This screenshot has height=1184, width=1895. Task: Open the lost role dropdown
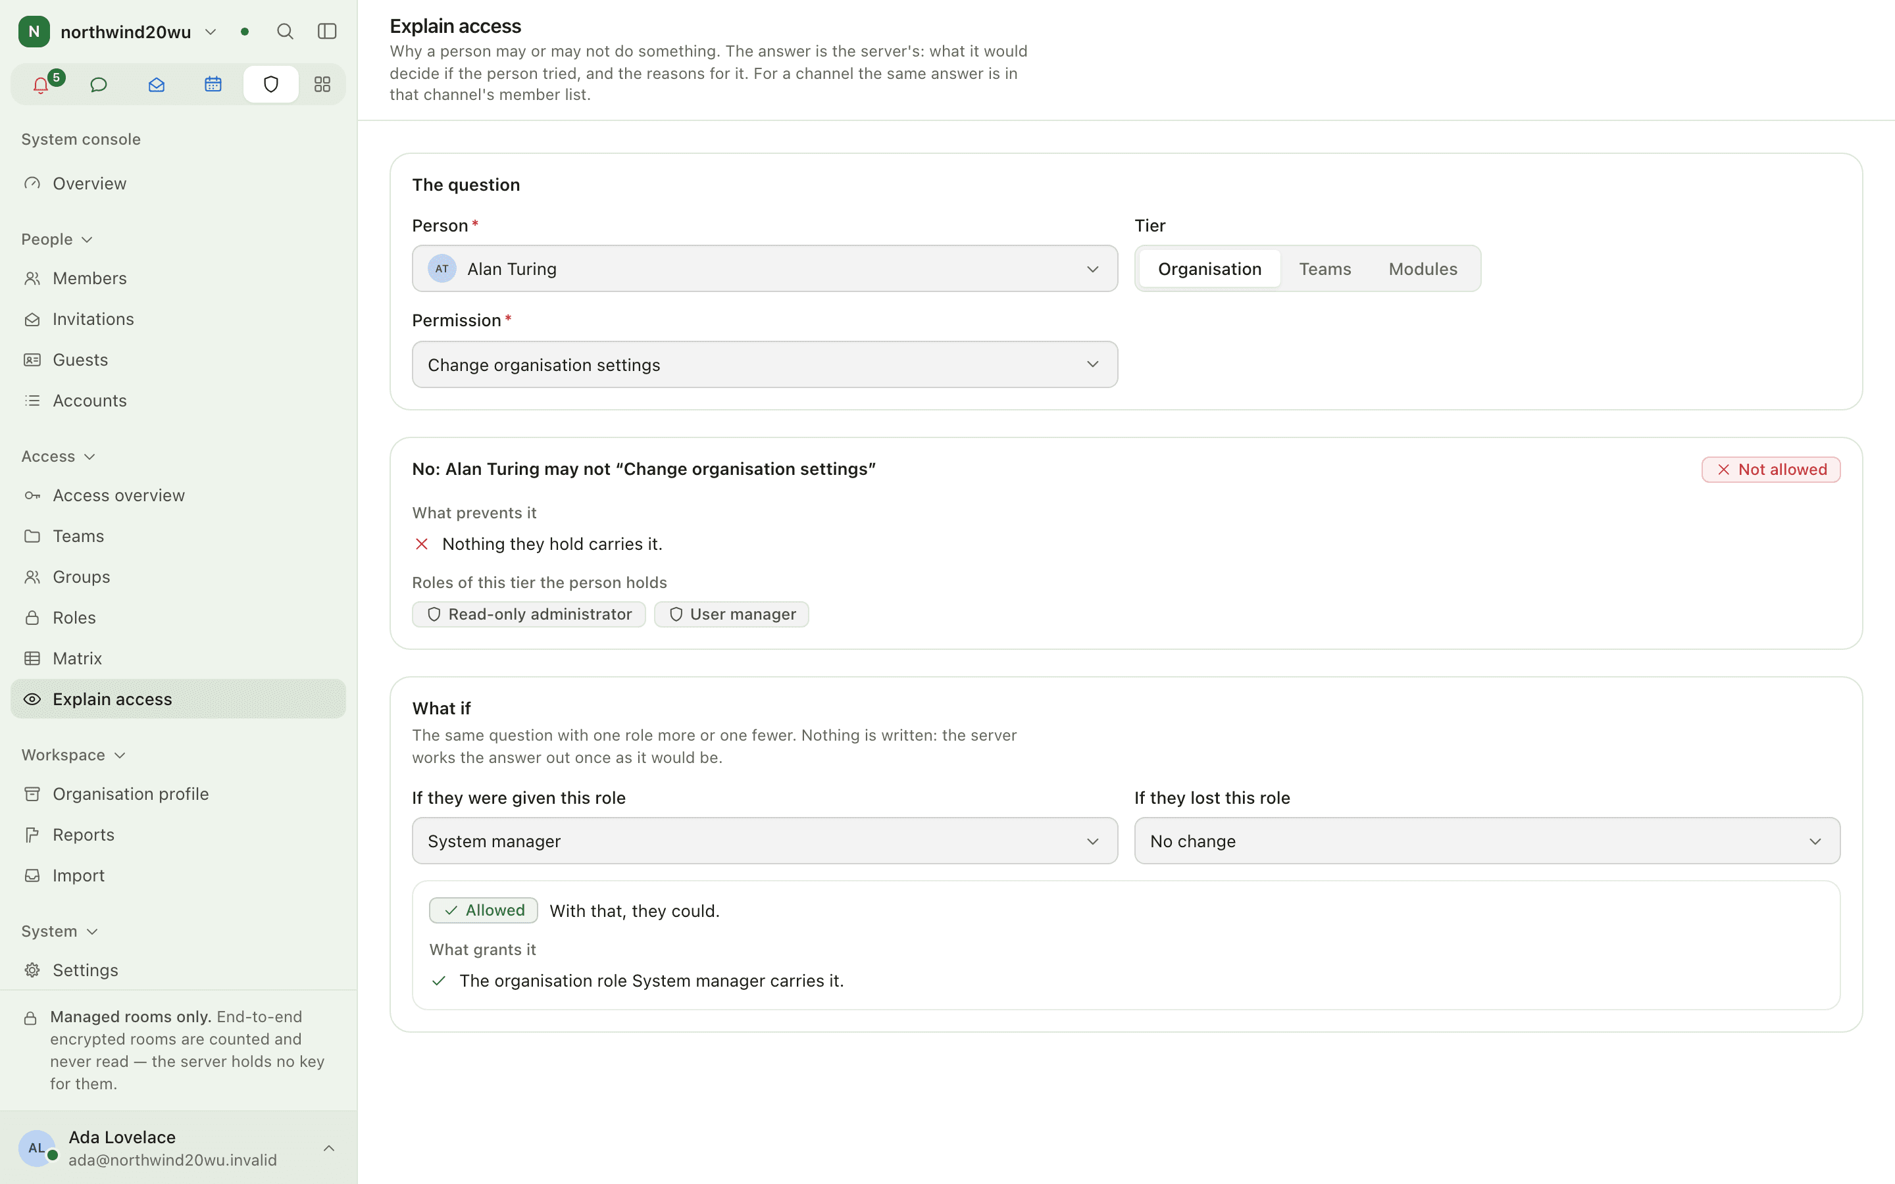coord(1486,840)
